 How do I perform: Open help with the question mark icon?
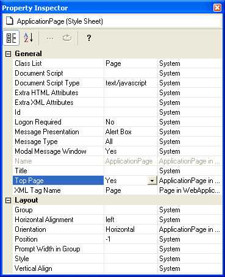point(89,38)
